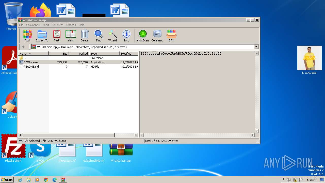The height and width of the screenshot is (183, 325).
Task: Open Internet Explorer from taskbar
Action: pos(20,180)
